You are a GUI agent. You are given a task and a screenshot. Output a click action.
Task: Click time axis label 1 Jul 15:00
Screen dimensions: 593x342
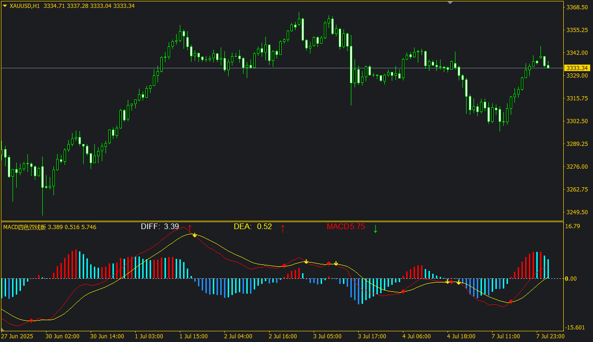point(194,336)
